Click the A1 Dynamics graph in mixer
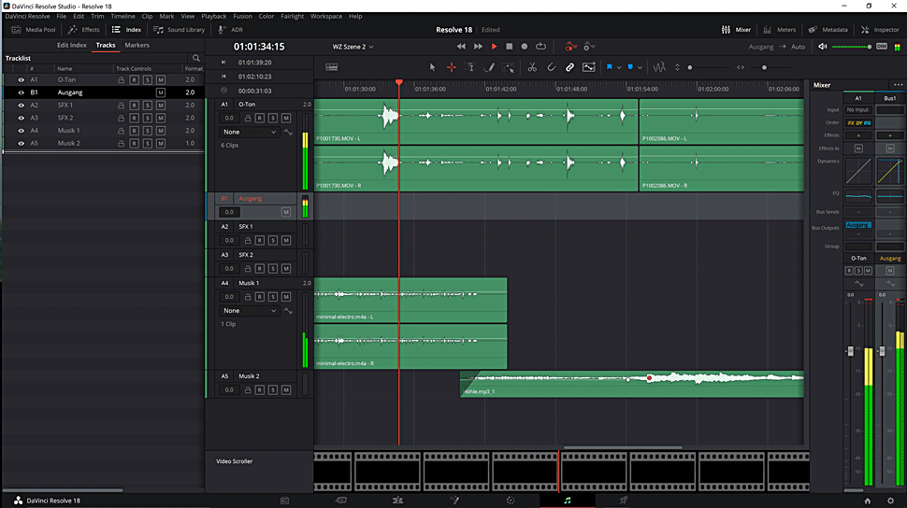The height and width of the screenshot is (508, 907). click(857, 172)
